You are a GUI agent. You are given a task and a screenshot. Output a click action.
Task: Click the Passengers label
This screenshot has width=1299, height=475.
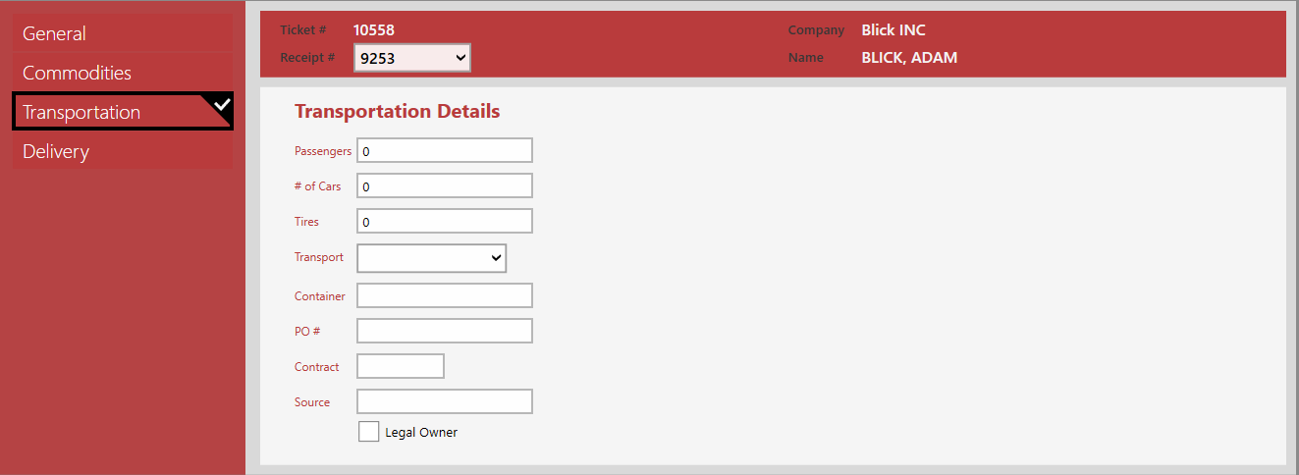(323, 151)
